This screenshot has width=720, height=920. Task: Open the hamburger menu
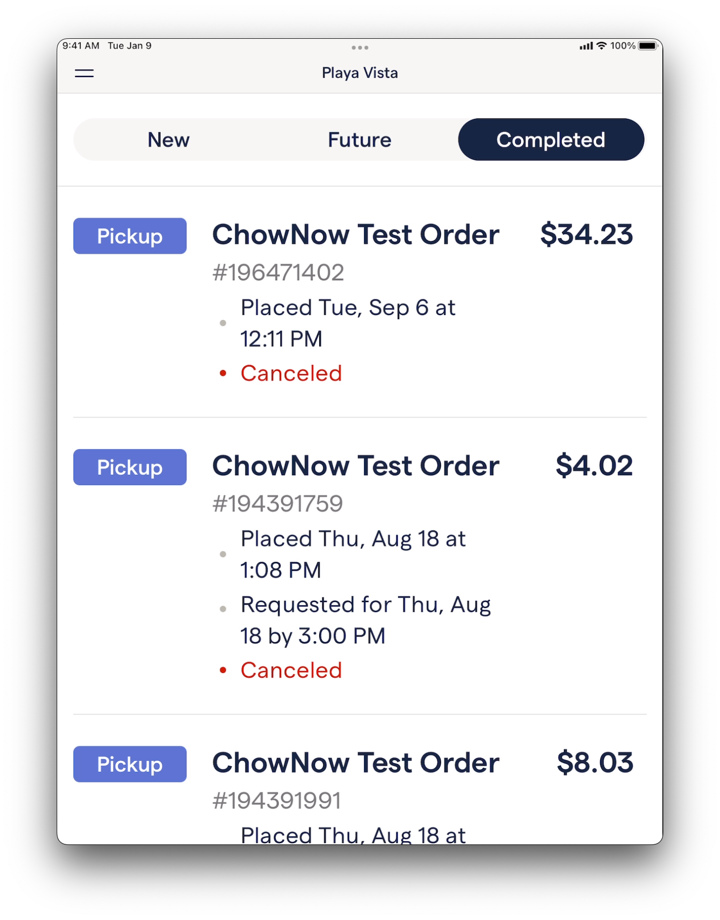click(84, 74)
